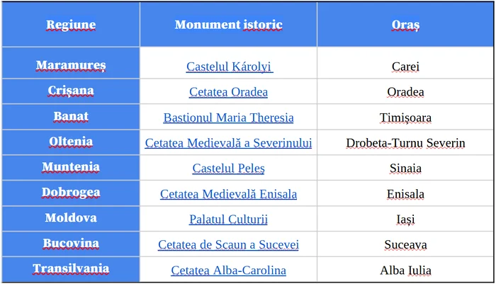The image size is (496, 284).
Task: Select the Timișoara city cell
Action: point(405,117)
